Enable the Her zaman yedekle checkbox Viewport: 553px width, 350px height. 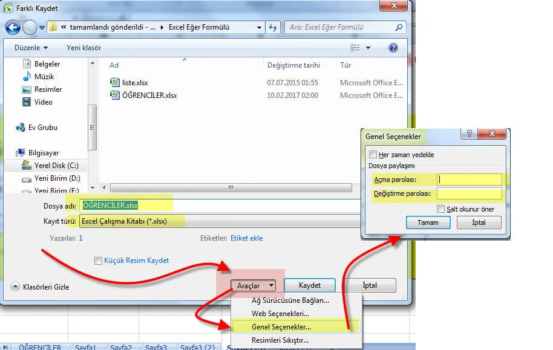tap(373, 155)
